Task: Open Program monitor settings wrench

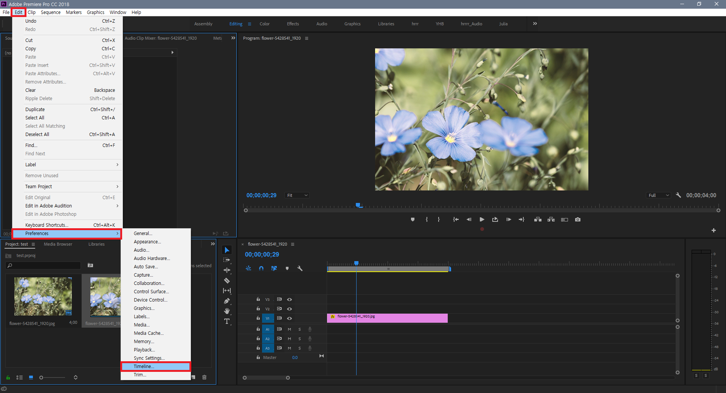Action: 678,195
